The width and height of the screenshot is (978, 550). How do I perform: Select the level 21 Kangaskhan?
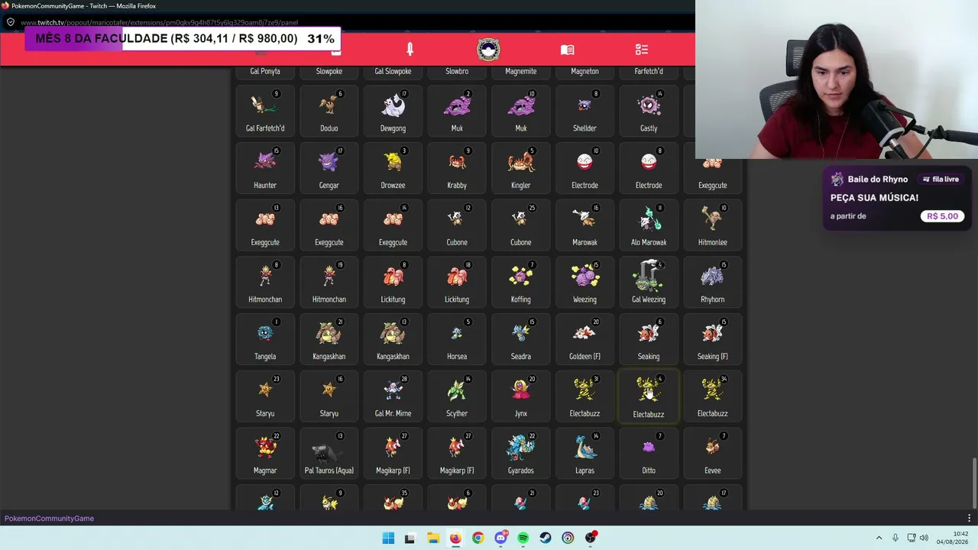(329, 339)
